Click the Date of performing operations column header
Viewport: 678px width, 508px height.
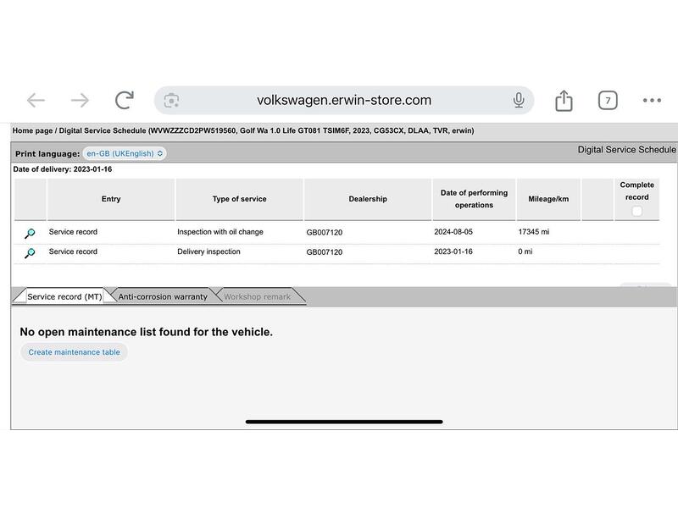pyautogui.click(x=474, y=199)
